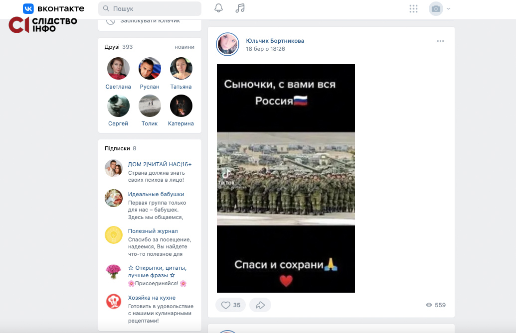
Task: Open Юльчик Бортникова profile name link
Action: (275, 41)
